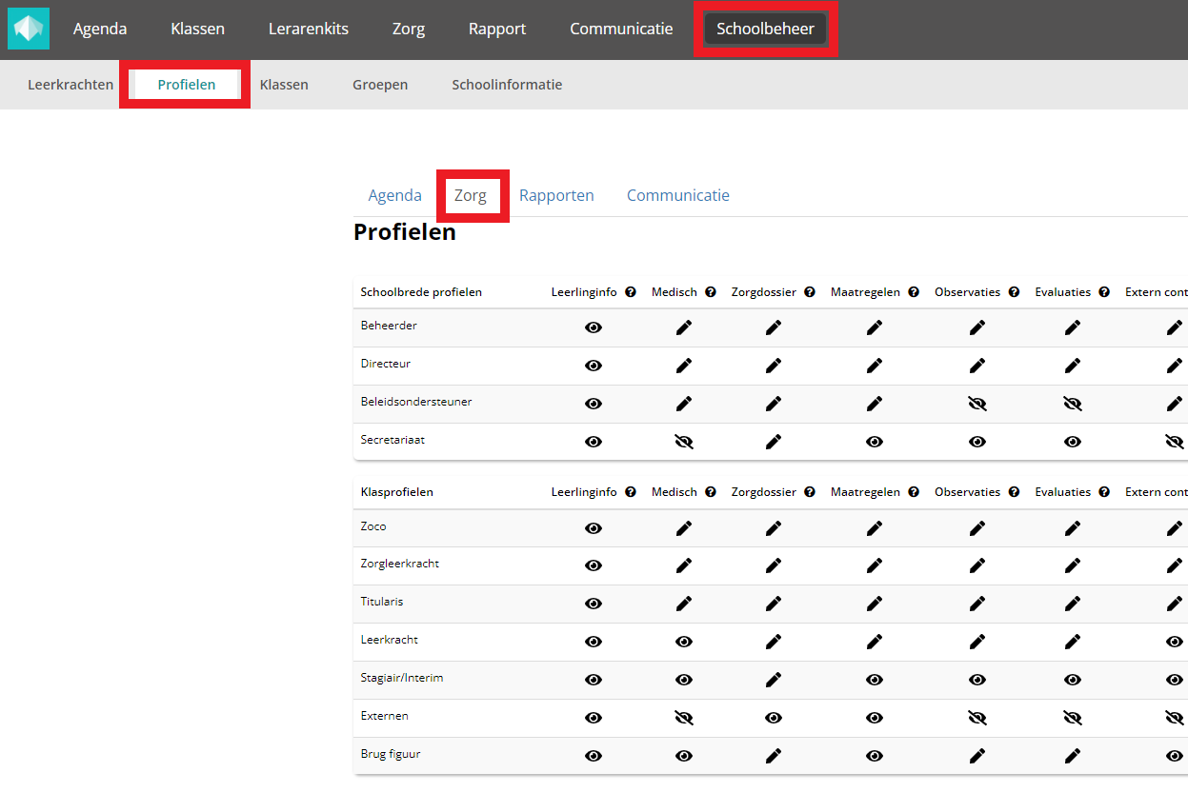
Task: Click help icon beside Observaties in Klasprofielen header
Action: [x=1015, y=492]
